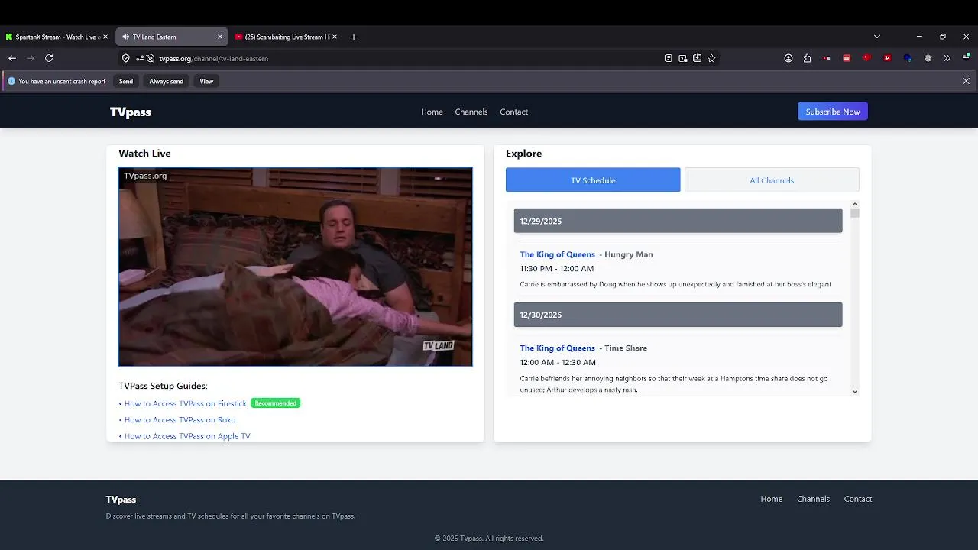Image resolution: width=978 pixels, height=550 pixels.
Task: Open the Firefox account icon
Action: [789, 58]
